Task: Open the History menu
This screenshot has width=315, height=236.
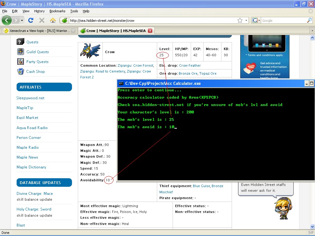Action: [39, 11]
